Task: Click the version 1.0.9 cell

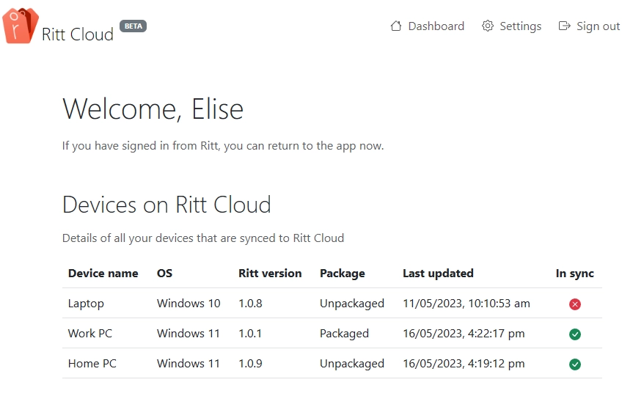Action: pyautogui.click(x=250, y=364)
